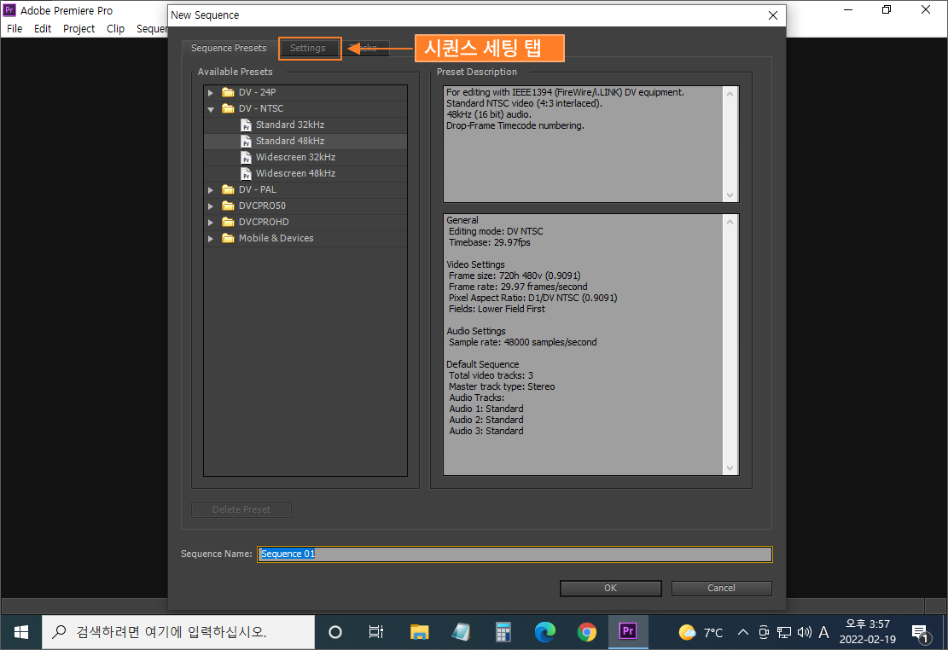The image size is (948, 650).
Task: Close the New Sequence dialog
Action: (773, 15)
